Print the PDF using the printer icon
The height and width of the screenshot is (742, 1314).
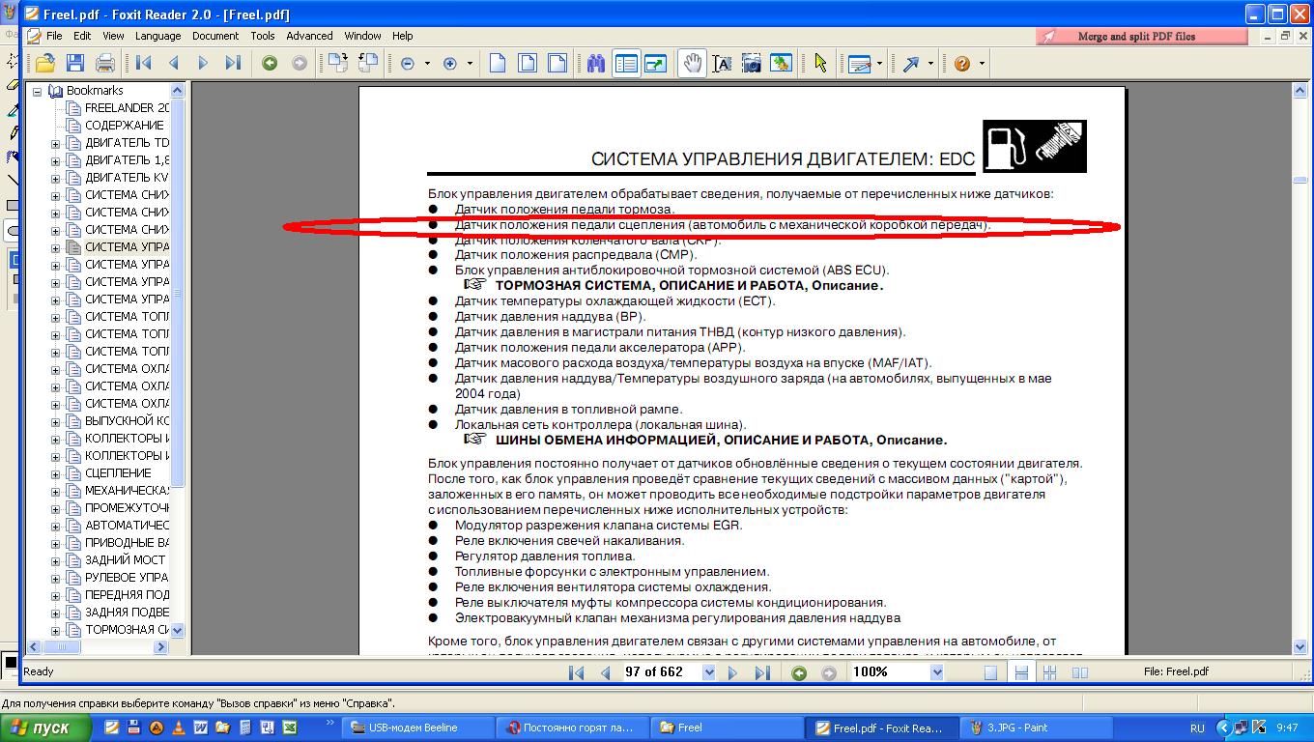click(105, 64)
